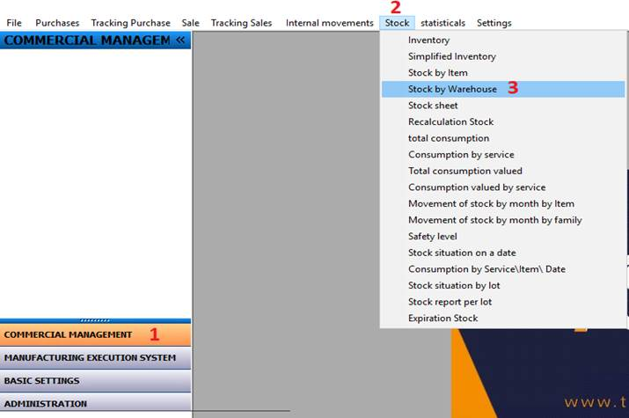Open the Sale menu
The image size is (629, 418).
190,23
